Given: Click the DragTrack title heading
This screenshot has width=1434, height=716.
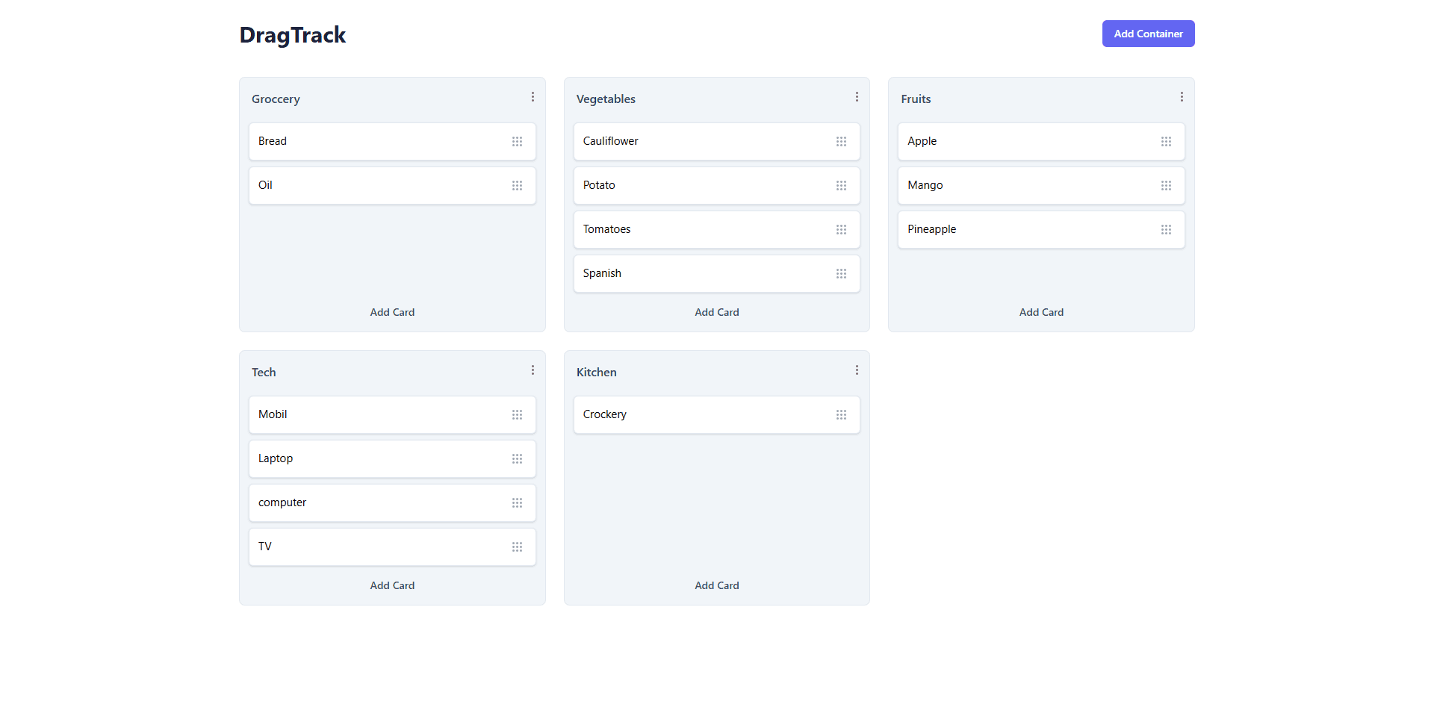Looking at the screenshot, I should (293, 35).
